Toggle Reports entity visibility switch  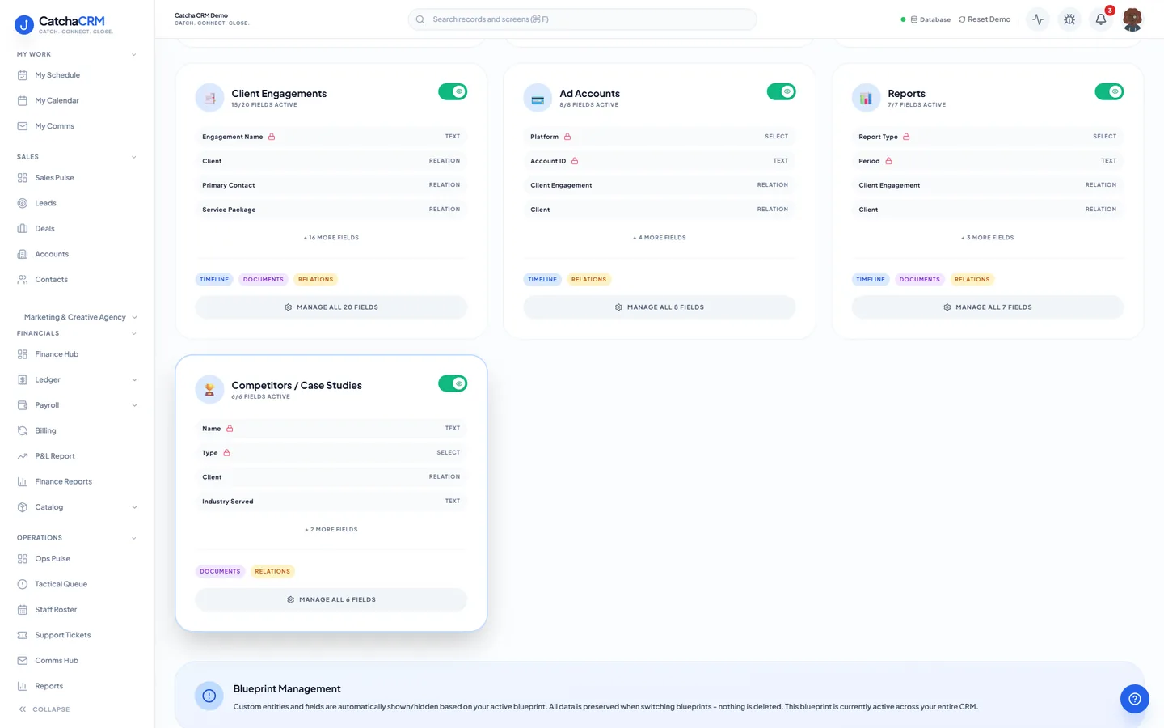pyautogui.click(x=1109, y=91)
